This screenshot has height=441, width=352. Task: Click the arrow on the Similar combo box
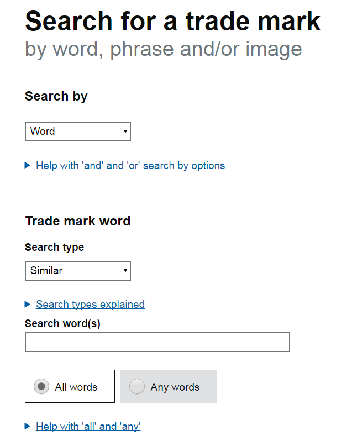pyautogui.click(x=125, y=271)
